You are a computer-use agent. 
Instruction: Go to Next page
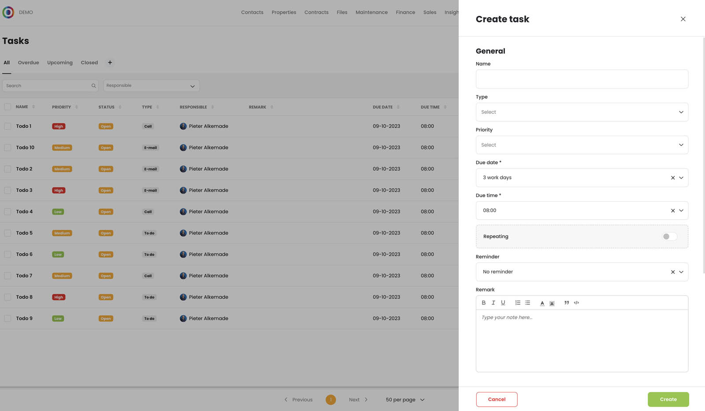[358, 400]
